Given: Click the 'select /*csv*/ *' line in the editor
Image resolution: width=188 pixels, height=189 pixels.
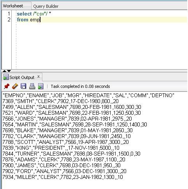Looking at the screenshot, I should (x=34, y=14).
